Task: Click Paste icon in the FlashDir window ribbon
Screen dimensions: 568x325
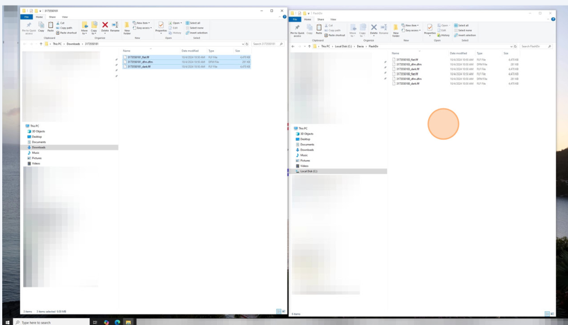Action: click(x=319, y=28)
